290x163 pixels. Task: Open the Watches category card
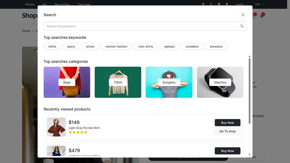(x=220, y=82)
